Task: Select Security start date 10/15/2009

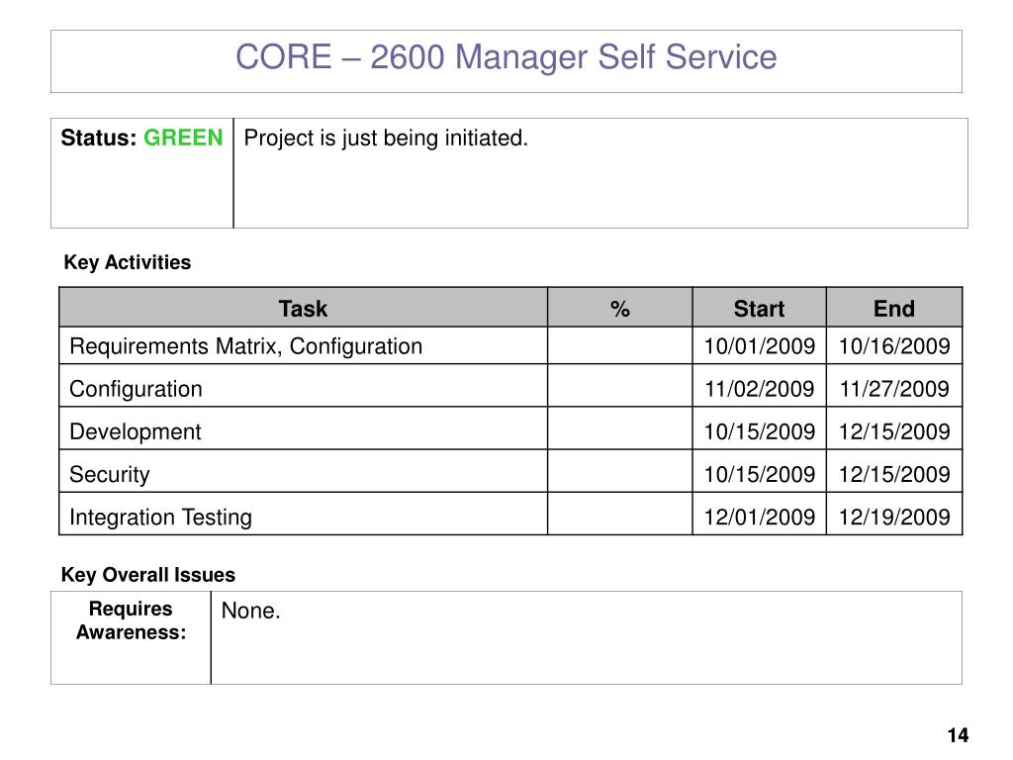Action: [759, 474]
